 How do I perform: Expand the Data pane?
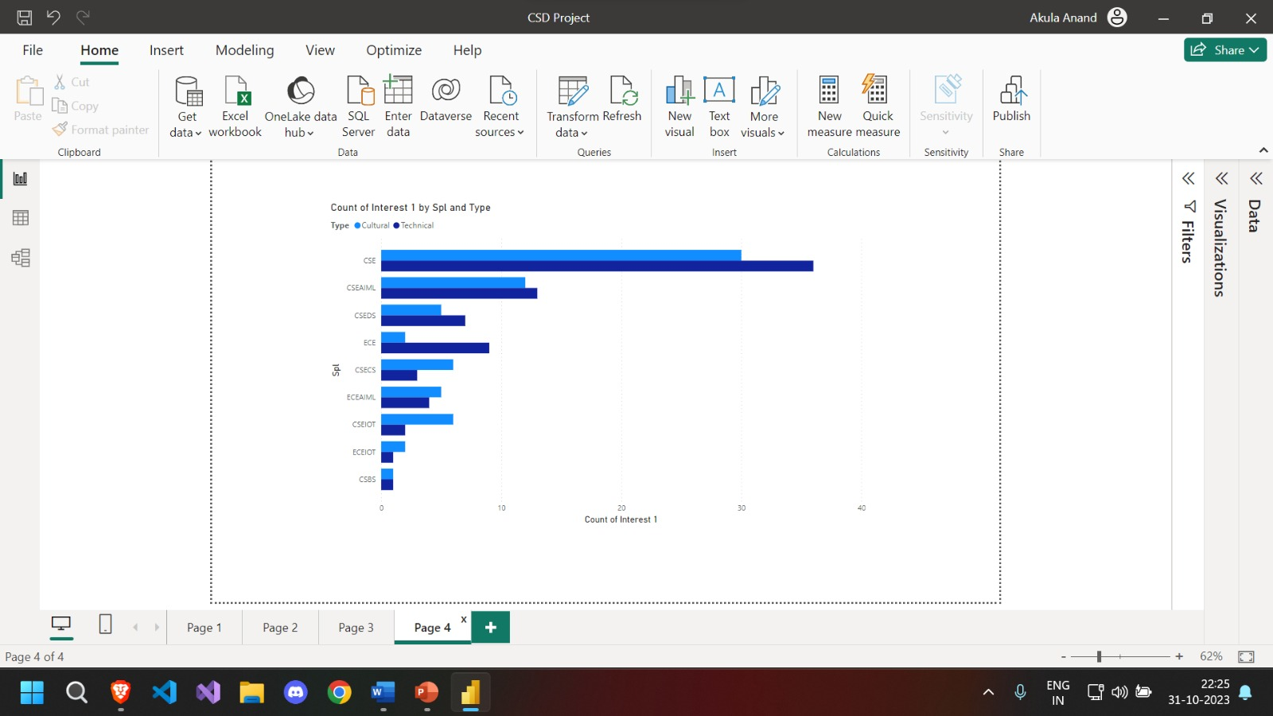pyautogui.click(x=1256, y=178)
